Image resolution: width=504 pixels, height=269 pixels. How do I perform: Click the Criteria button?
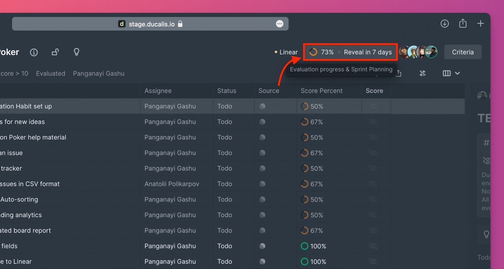point(462,52)
